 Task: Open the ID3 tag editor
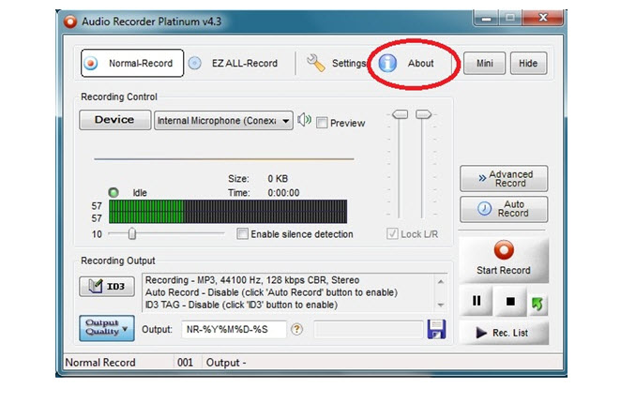coord(107,287)
